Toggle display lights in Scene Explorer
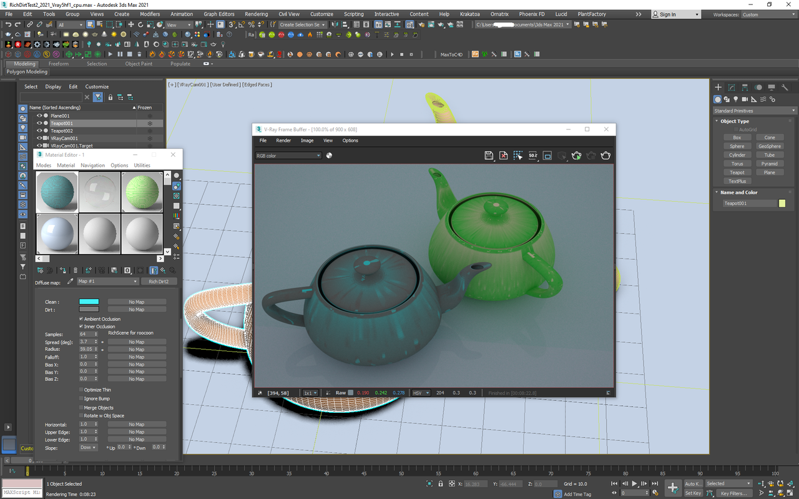 [x=23, y=127]
